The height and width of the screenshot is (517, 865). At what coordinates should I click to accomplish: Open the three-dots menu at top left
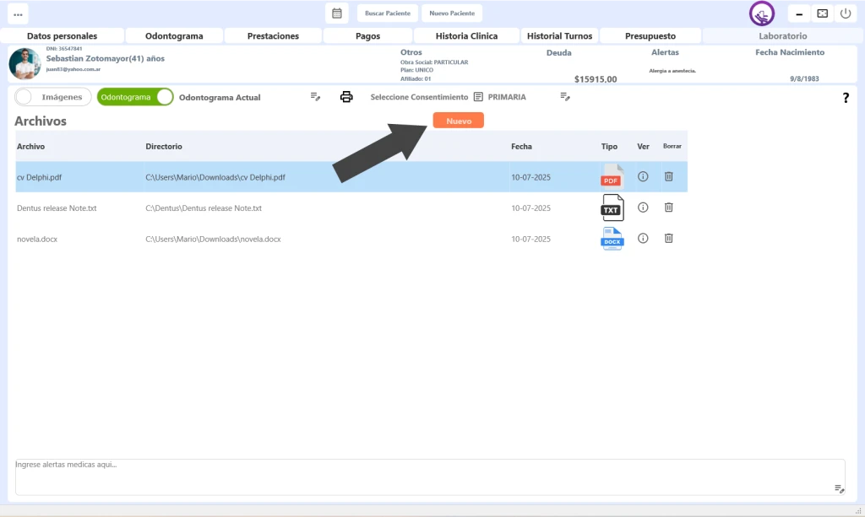(x=18, y=14)
